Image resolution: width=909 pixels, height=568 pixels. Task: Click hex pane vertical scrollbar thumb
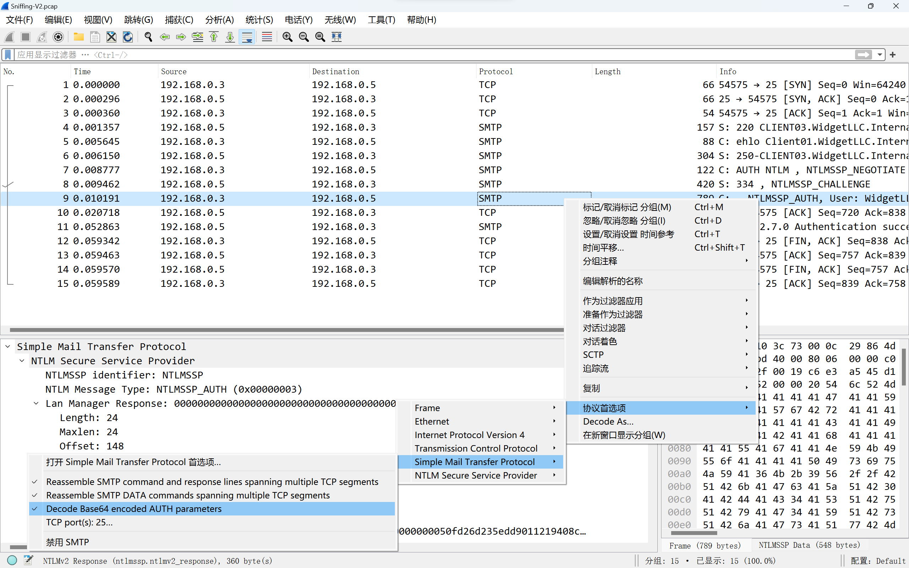click(x=904, y=367)
